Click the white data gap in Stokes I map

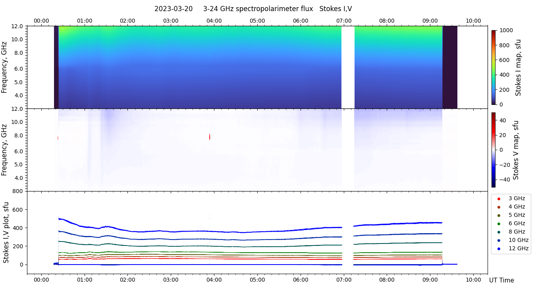point(348,67)
